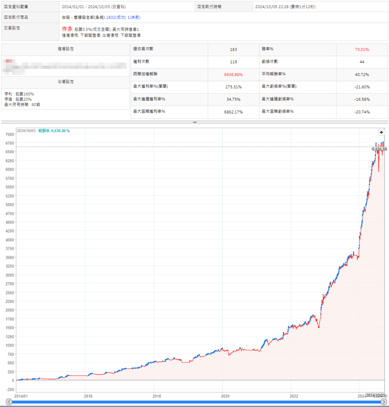Click the 勝率% label
The image size is (389, 407).
pyautogui.click(x=268, y=49)
